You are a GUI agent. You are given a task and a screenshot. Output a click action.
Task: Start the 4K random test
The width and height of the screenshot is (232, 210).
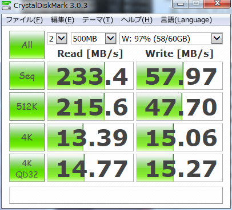tap(27, 137)
